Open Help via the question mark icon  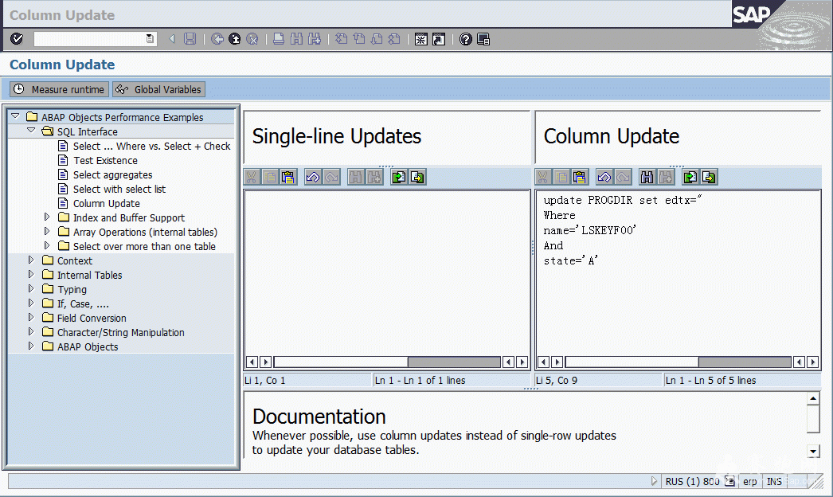[465, 39]
